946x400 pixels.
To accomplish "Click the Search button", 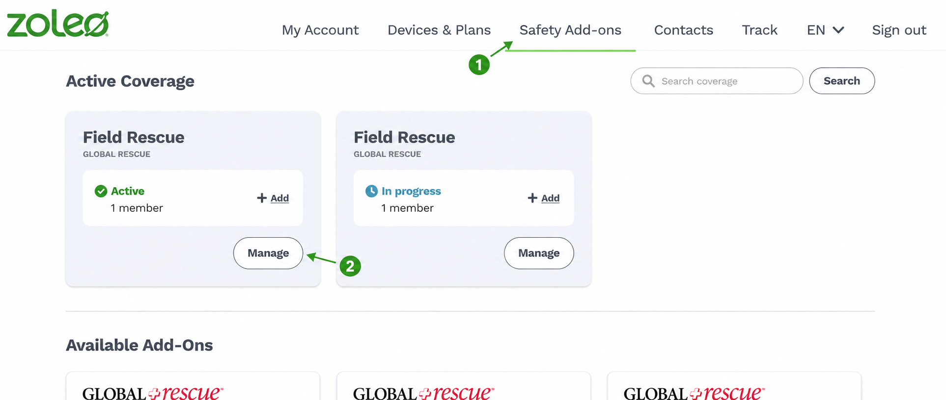I will 842,81.
